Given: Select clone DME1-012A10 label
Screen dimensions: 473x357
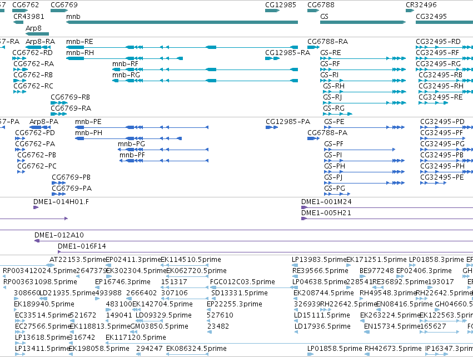Looking at the screenshot, I should pyautogui.click(x=59, y=235).
